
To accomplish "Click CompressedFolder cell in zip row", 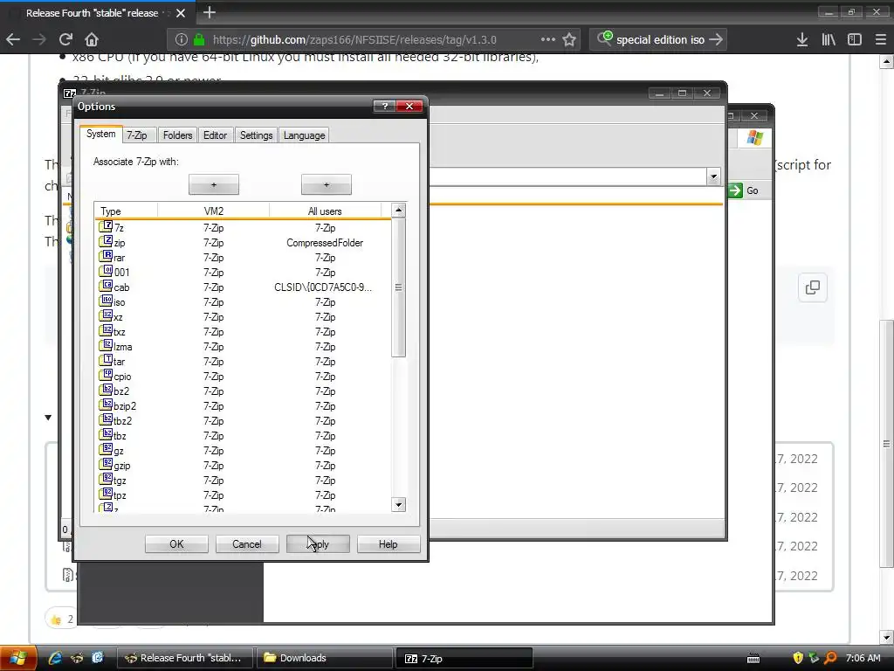I will pos(325,243).
